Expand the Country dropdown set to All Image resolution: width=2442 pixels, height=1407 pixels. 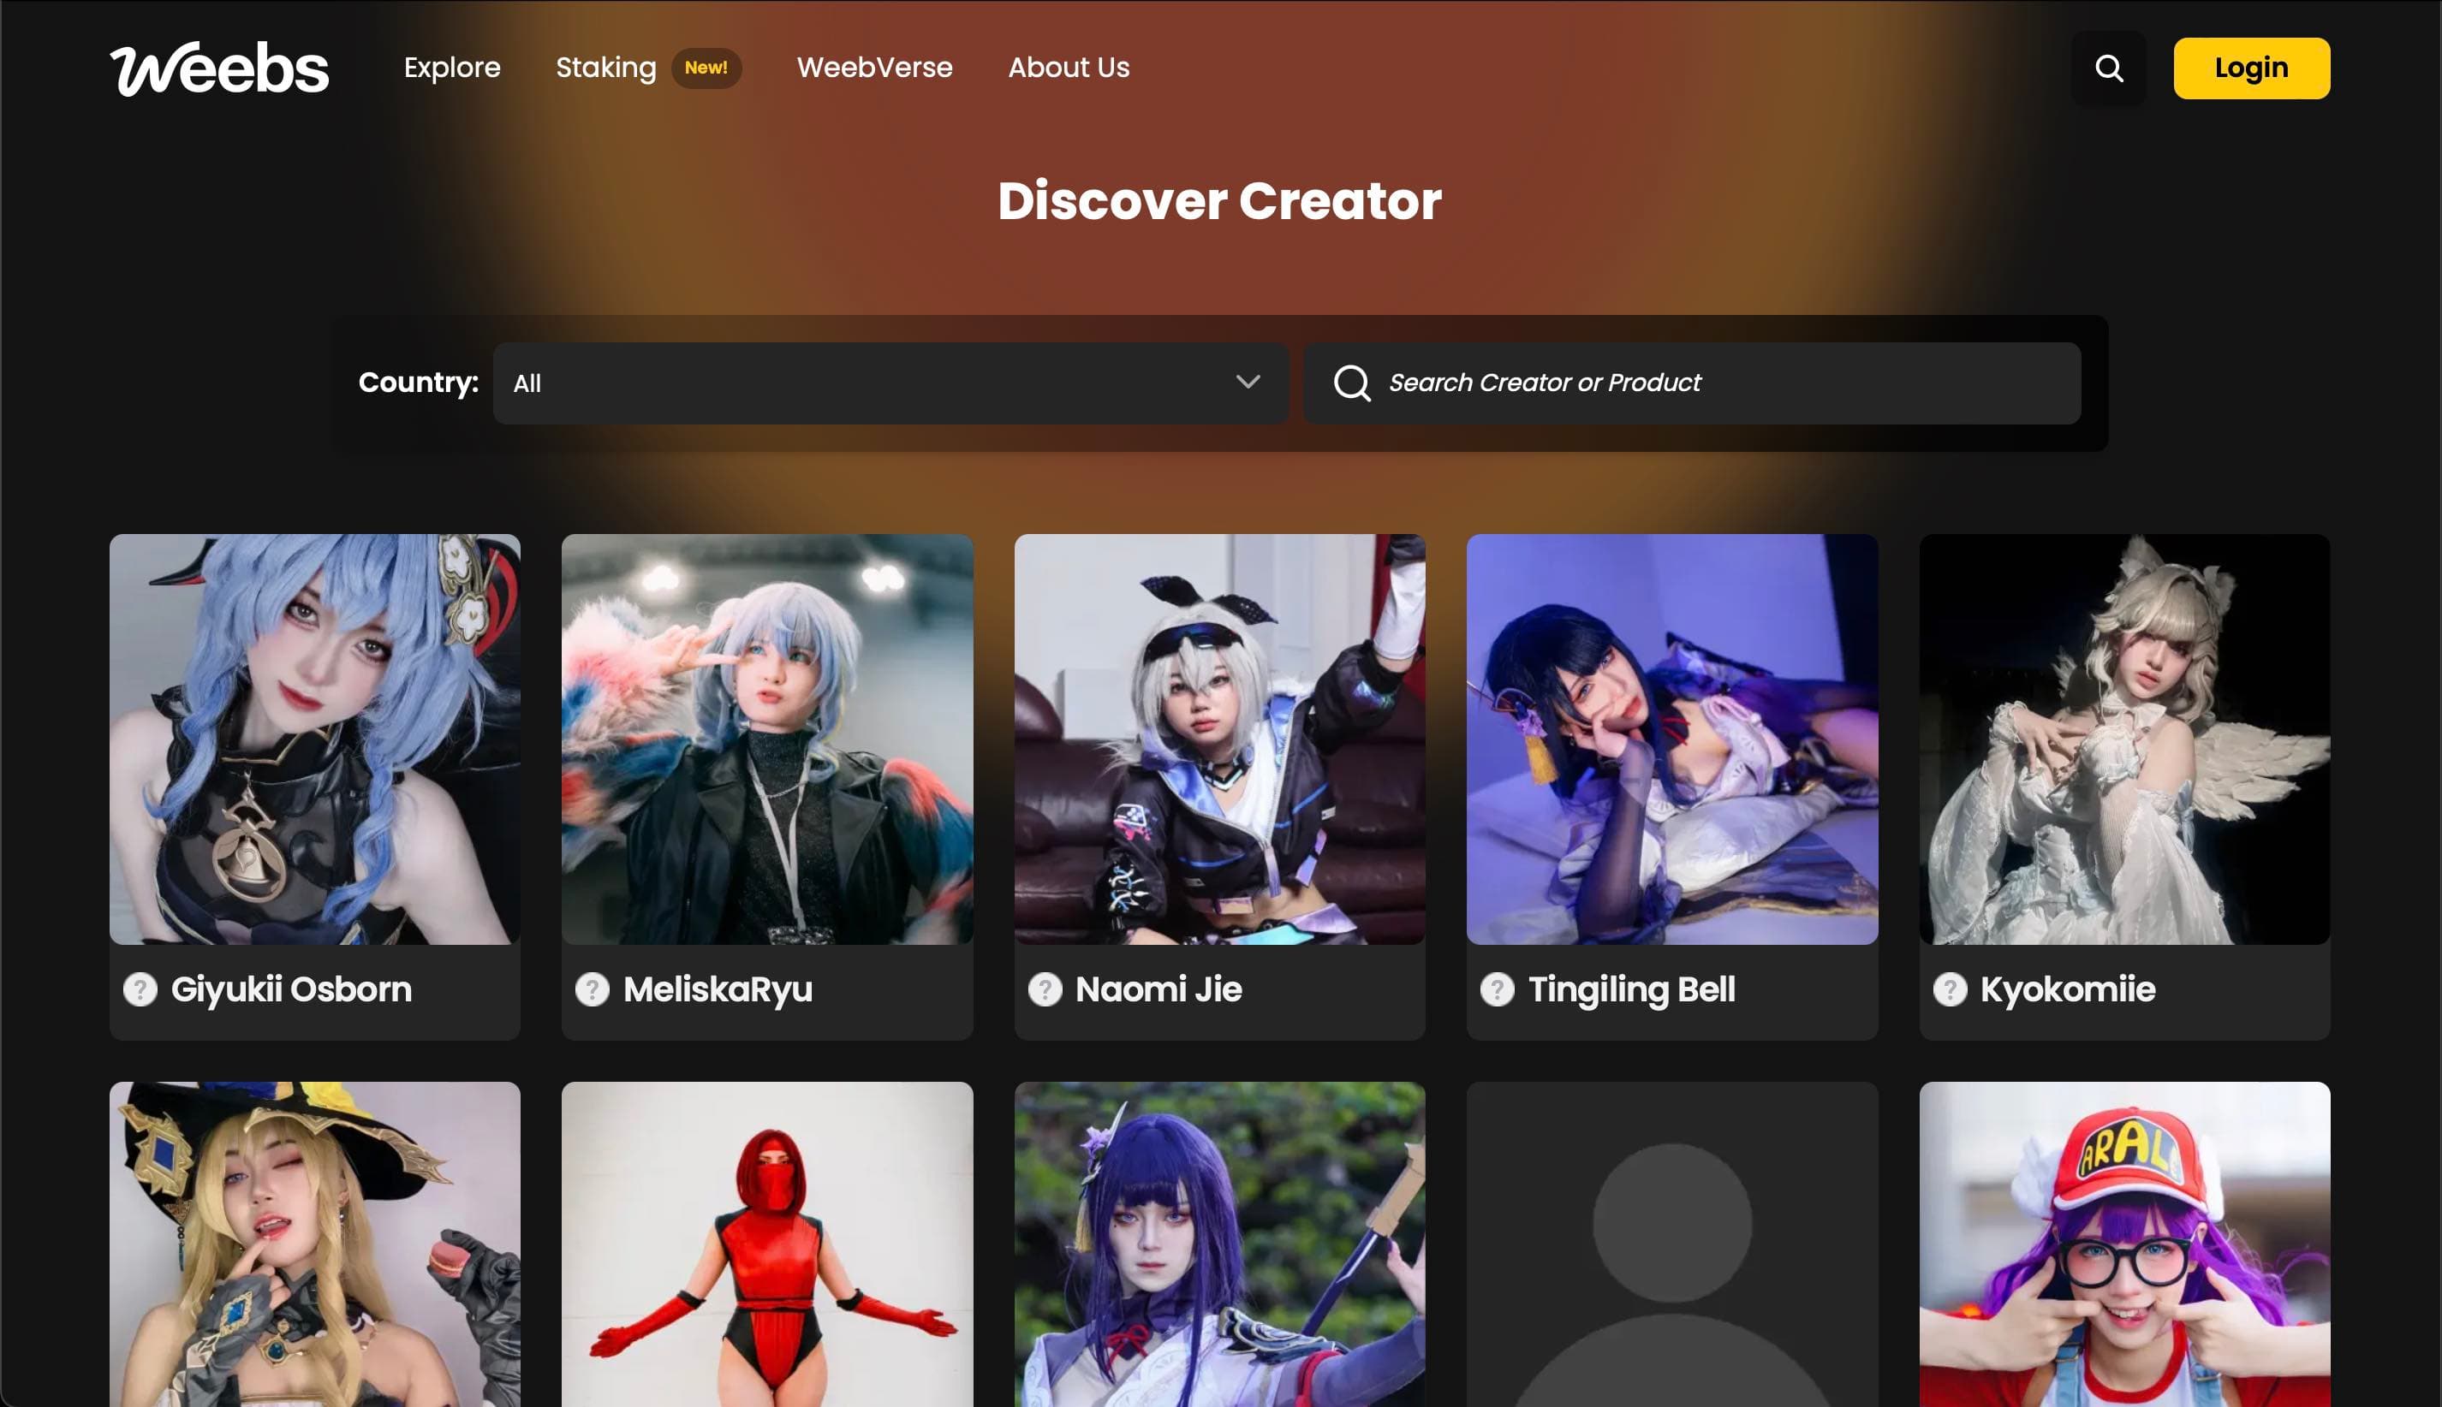click(890, 383)
